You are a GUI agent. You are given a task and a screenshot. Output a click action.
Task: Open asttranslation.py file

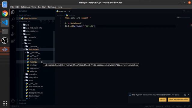click(35, 87)
